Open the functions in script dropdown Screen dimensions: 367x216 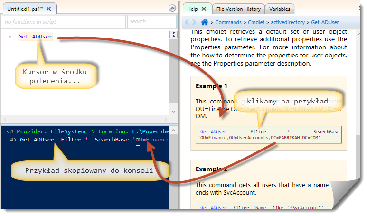click(64, 21)
